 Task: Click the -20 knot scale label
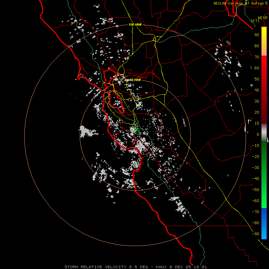coord(256,156)
